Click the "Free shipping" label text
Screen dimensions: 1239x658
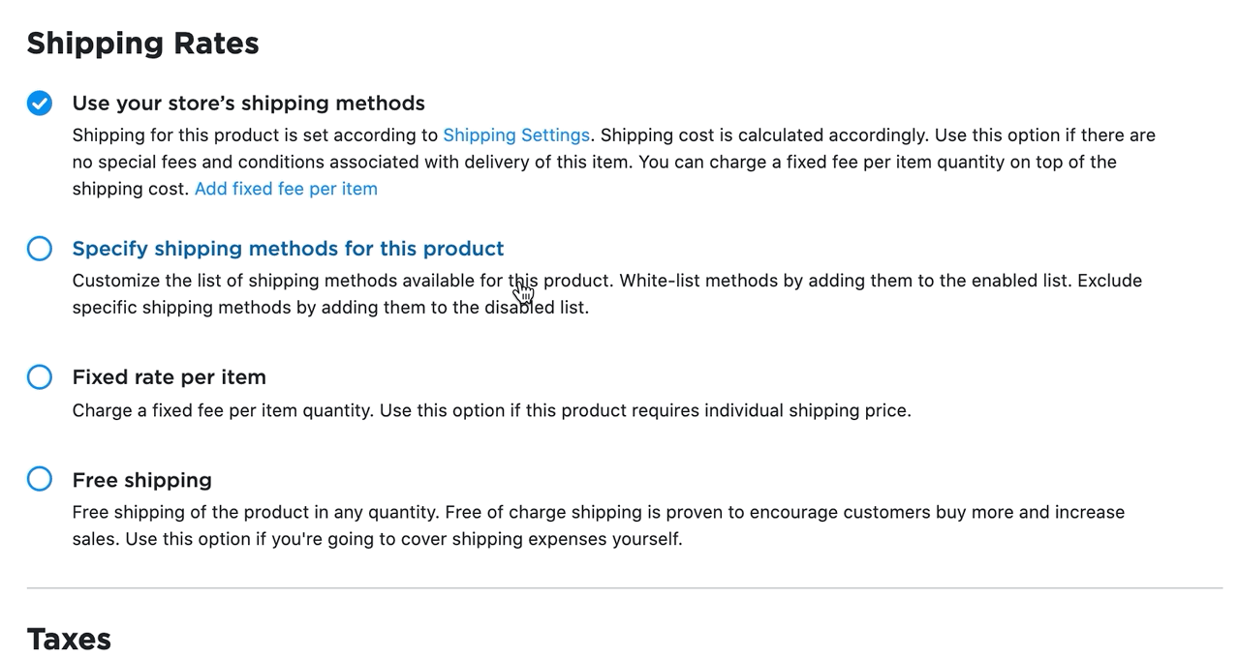[x=141, y=479]
